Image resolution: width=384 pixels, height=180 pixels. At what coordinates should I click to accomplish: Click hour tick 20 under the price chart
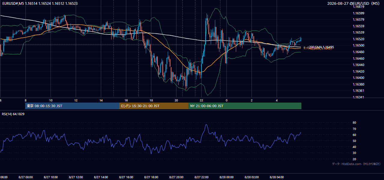click(x=176, y=100)
